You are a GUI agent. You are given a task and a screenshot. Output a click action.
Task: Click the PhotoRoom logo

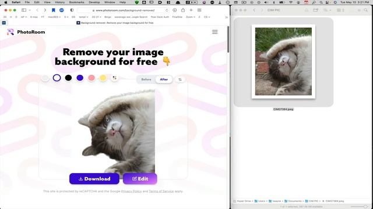(26, 32)
